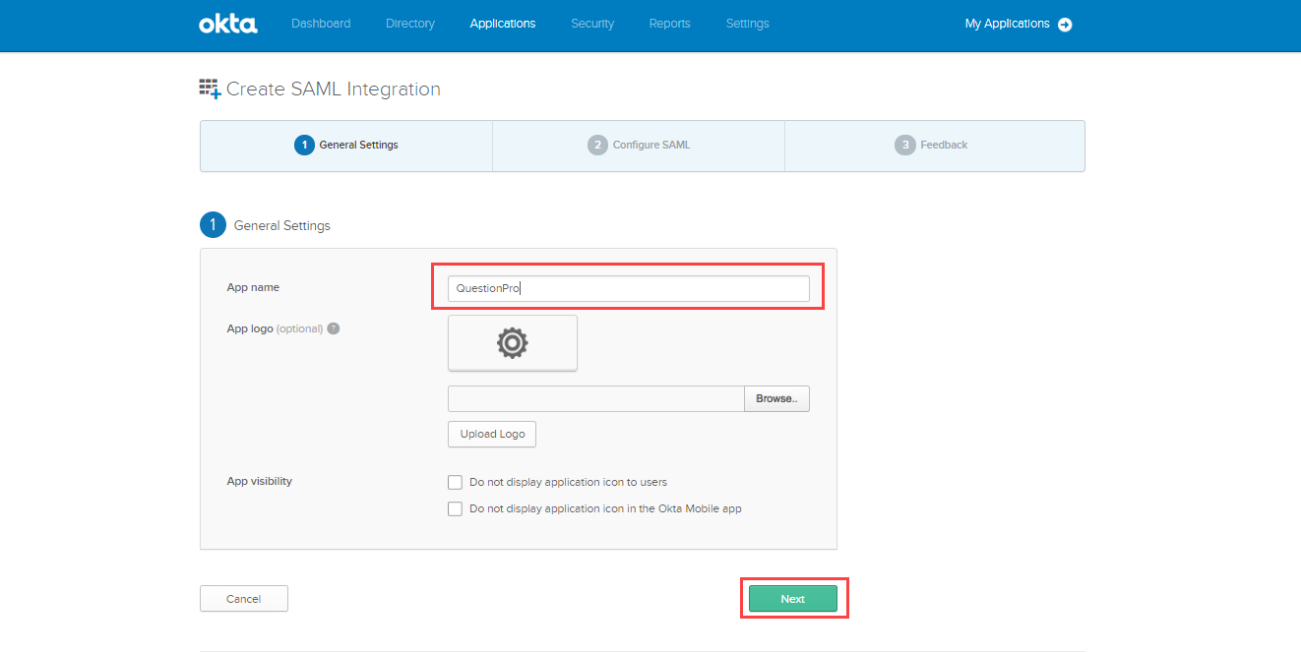
Task: Enable 'Do not display application icon to users'
Action: (455, 482)
